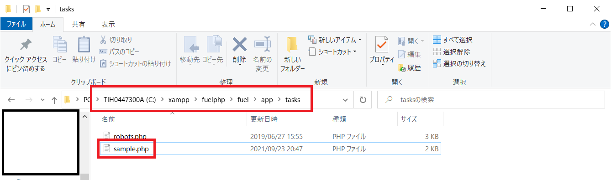Click the History (履歴) command
Viewport: 611px width, 180px height.
409,68
